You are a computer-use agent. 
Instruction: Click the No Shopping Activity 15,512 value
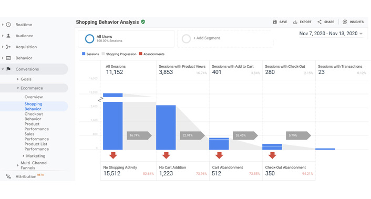112,173
